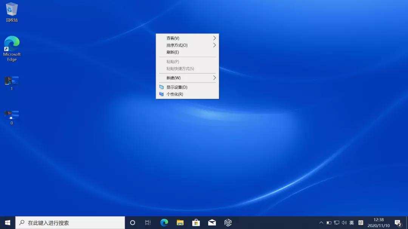The width and height of the screenshot is (408, 229).
Task: Check network status via the tray network icon
Action: [337, 222]
